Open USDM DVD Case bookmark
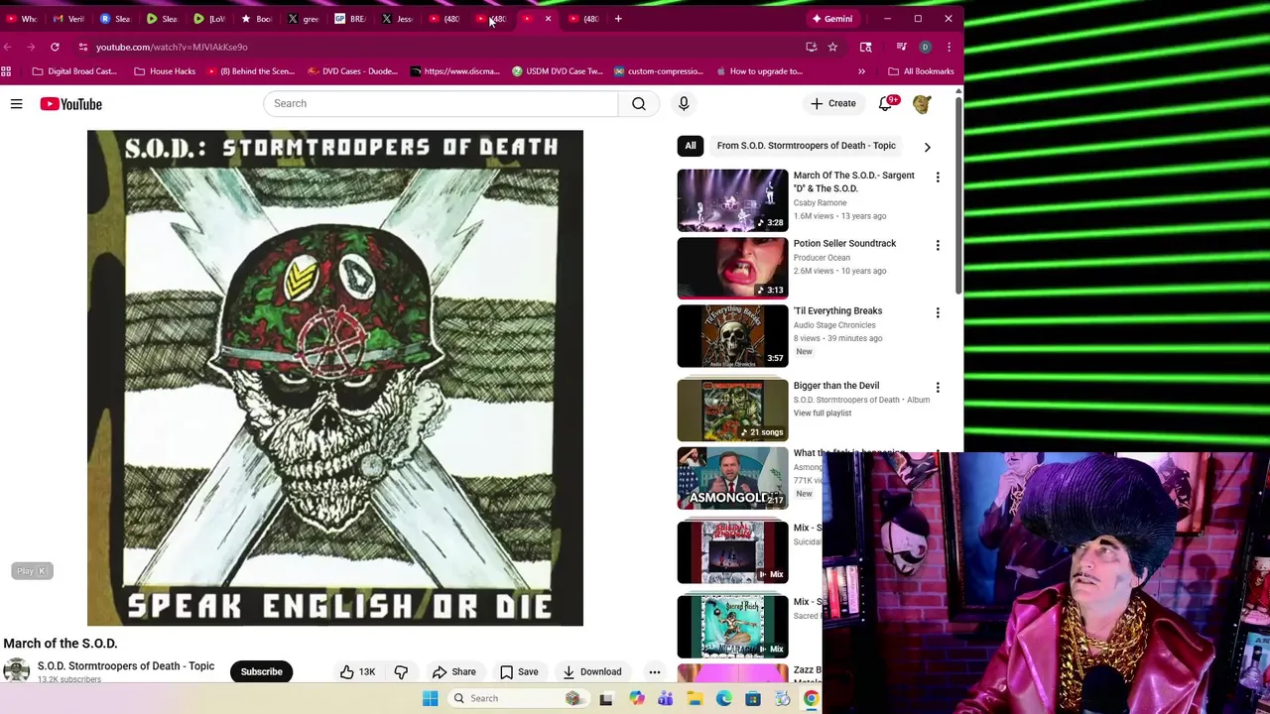Screen dimensions: 1270x714 click(558, 71)
